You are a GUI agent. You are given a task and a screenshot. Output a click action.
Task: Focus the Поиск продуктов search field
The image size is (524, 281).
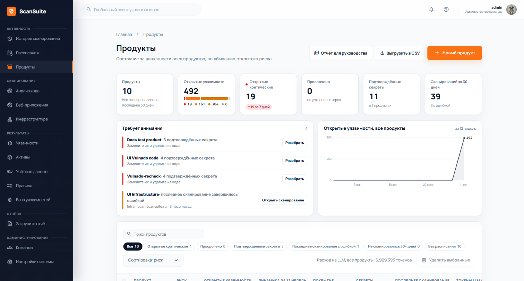163,234
